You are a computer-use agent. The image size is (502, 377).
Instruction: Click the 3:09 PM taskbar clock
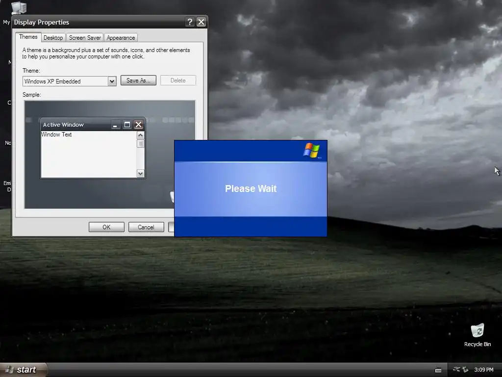(x=484, y=370)
